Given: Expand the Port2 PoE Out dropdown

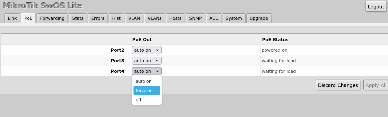Looking at the screenshot, I should tap(146, 50).
